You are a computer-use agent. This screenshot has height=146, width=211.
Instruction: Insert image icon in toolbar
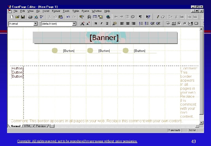coord(101,17)
